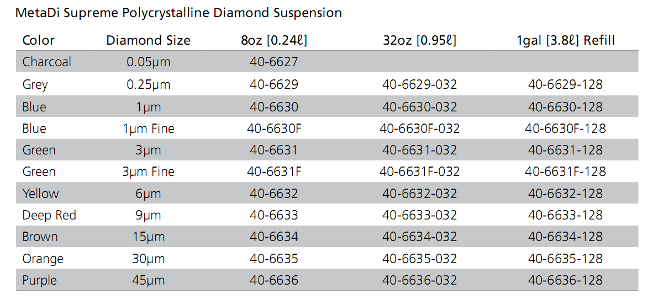Viewport: 648px width, 300px height.
Task: Click the 32oz [0.95ℓ] column header
Action: click(x=419, y=40)
